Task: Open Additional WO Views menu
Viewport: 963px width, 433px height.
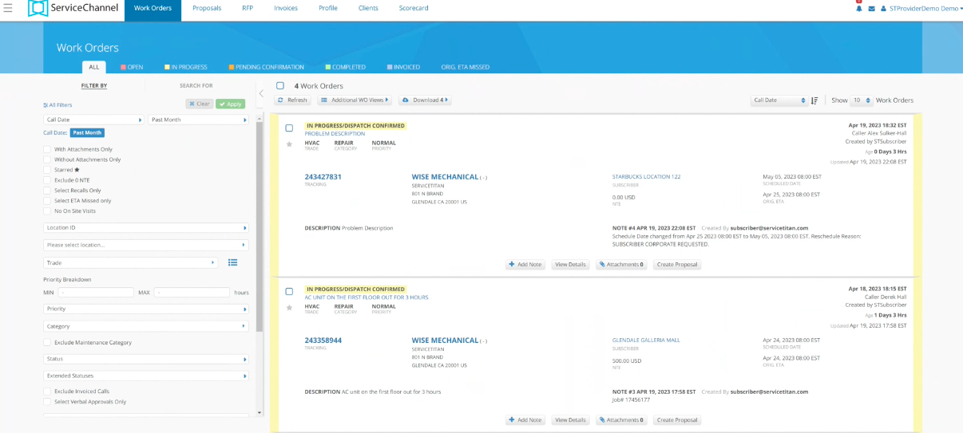Action: pos(355,100)
